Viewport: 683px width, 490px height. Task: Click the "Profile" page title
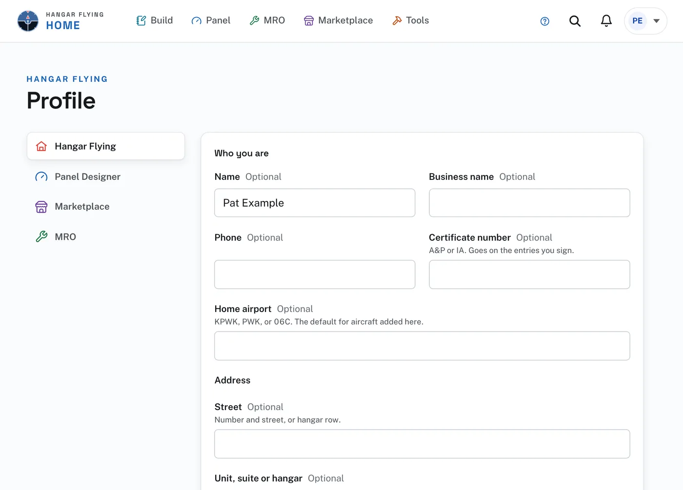(61, 101)
